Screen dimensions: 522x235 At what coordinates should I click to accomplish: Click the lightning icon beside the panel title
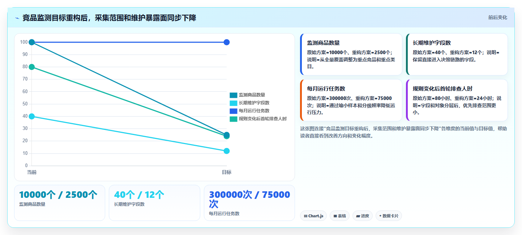[x=17, y=18]
